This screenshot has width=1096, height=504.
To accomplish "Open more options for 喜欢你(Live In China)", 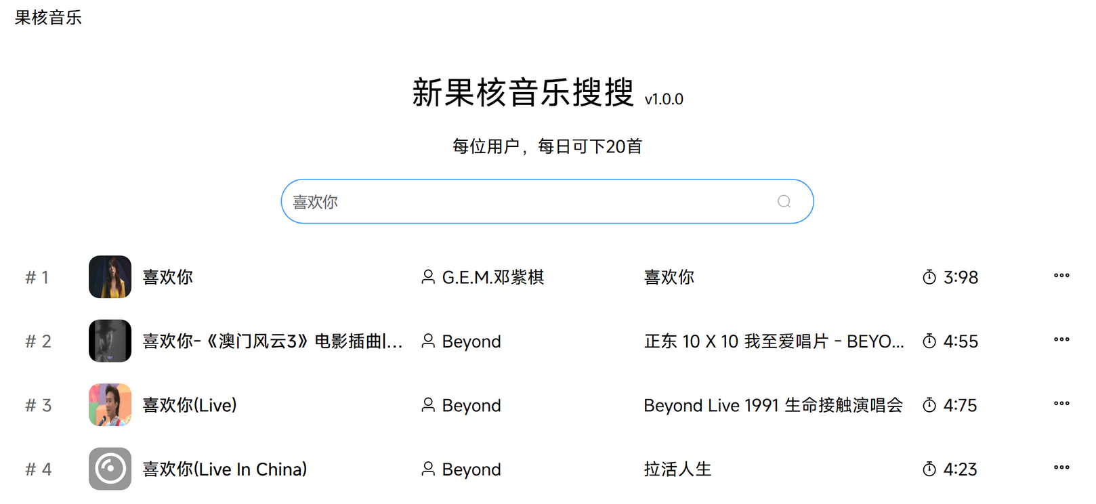I will coord(1061,467).
